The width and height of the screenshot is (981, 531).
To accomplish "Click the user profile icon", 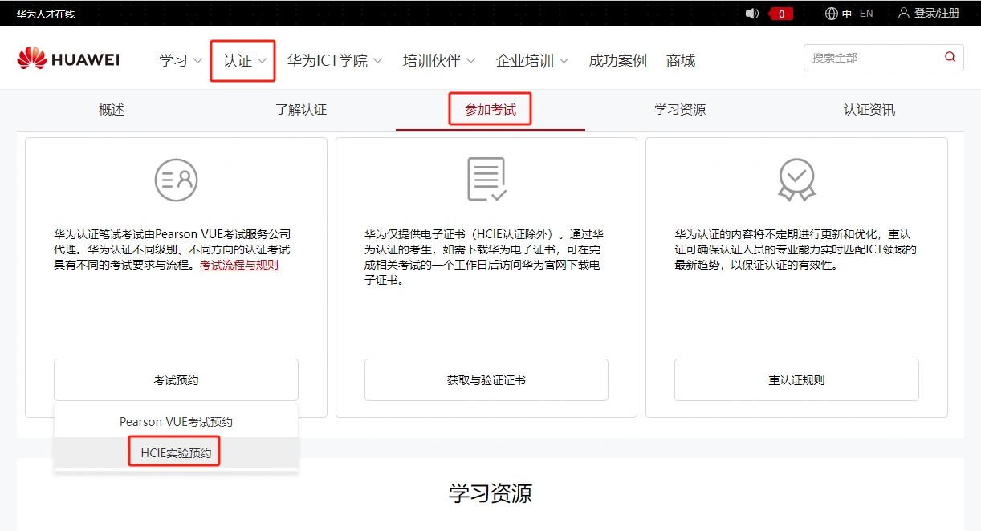I will [x=904, y=14].
